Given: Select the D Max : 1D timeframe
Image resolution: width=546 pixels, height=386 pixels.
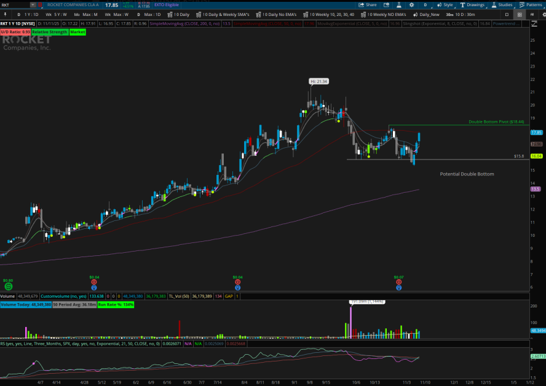Looking at the screenshot, I should pos(149,15).
